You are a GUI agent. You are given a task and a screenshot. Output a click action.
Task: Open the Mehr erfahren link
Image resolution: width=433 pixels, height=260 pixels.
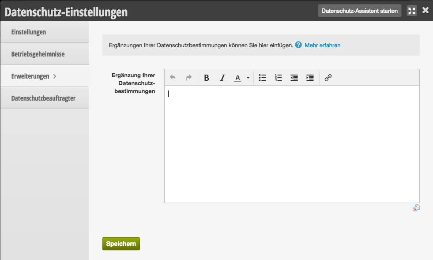coord(322,45)
